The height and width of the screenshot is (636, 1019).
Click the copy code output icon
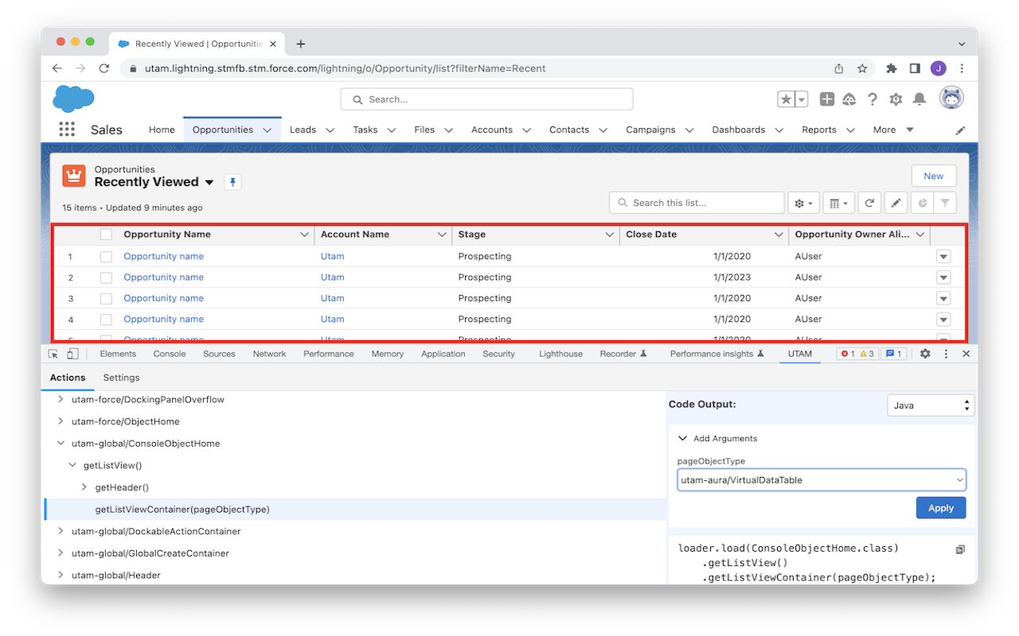(x=960, y=549)
